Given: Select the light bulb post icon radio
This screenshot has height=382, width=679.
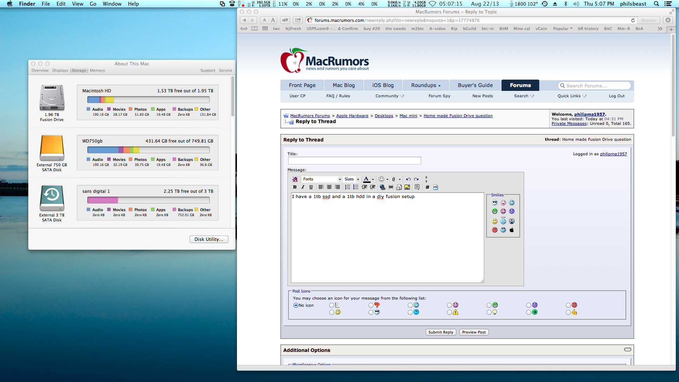Looking at the screenshot, I should [489, 312].
